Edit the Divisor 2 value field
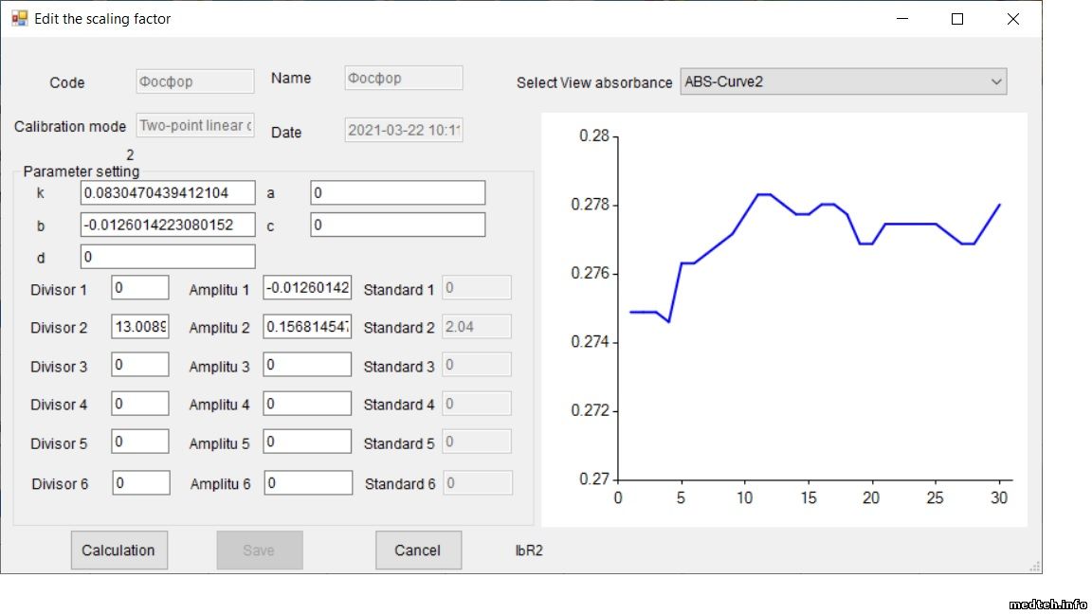Screen dimensions: 1092x614 click(140, 327)
